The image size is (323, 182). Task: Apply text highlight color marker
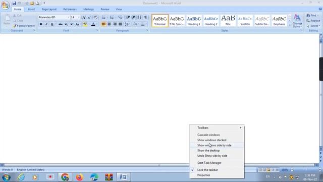(x=85, y=24)
